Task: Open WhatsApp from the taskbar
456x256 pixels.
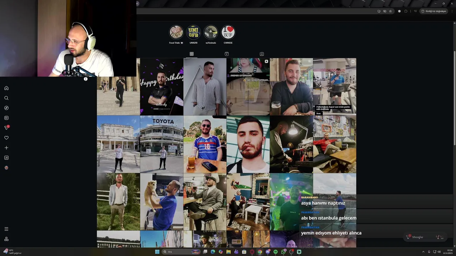Action: [x=283, y=252]
